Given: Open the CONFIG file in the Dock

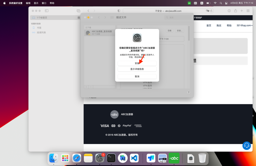Looking at the screenshot, I should pos(191,158).
